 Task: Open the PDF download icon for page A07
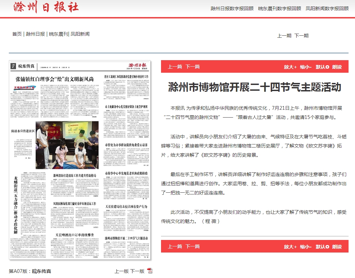(150, 271)
